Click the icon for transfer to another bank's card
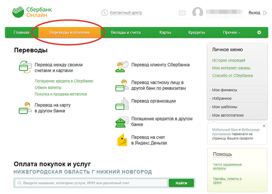272x194 pixels. click(25, 108)
